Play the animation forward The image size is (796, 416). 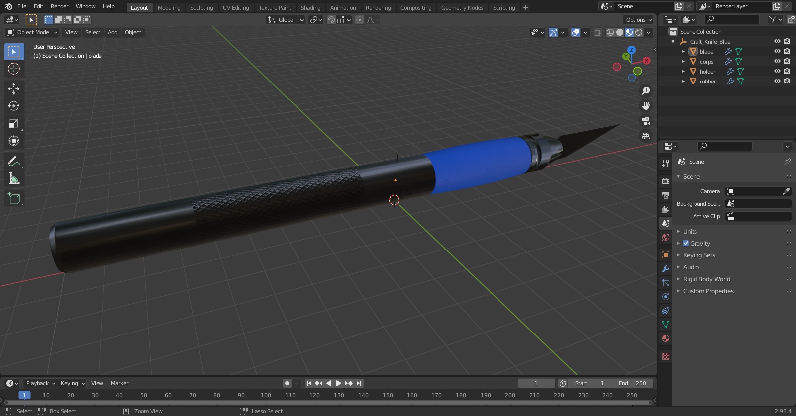[x=339, y=383]
